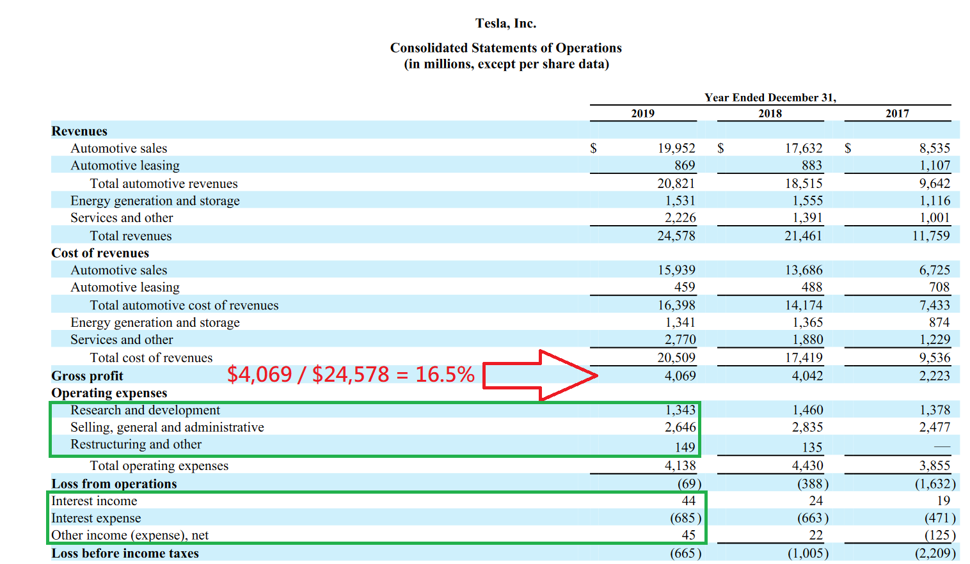Select the "Total operating expenses" label

coord(159,466)
